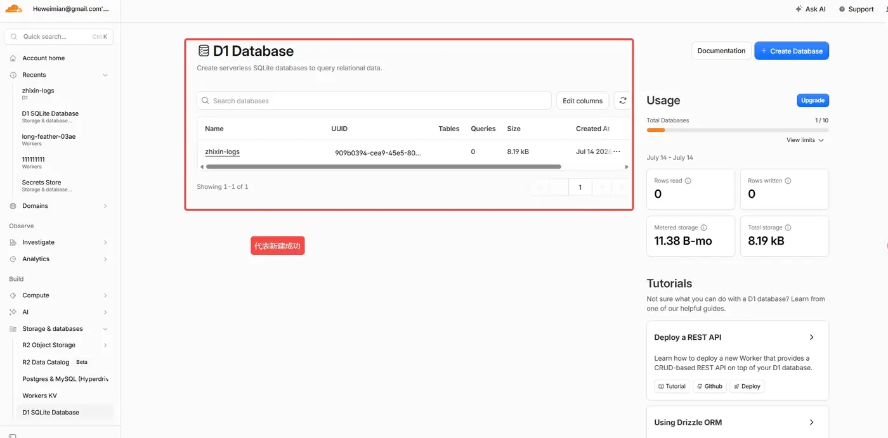Click the table's right scroll arrow
The image size is (888, 438).
point(627,167)
